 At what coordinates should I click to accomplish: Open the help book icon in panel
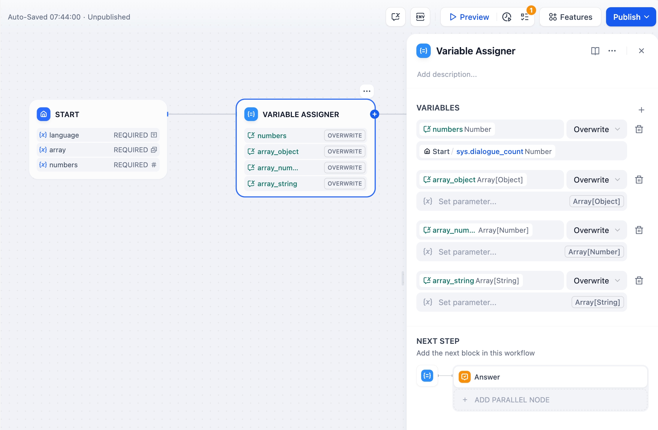pos(595,51)
